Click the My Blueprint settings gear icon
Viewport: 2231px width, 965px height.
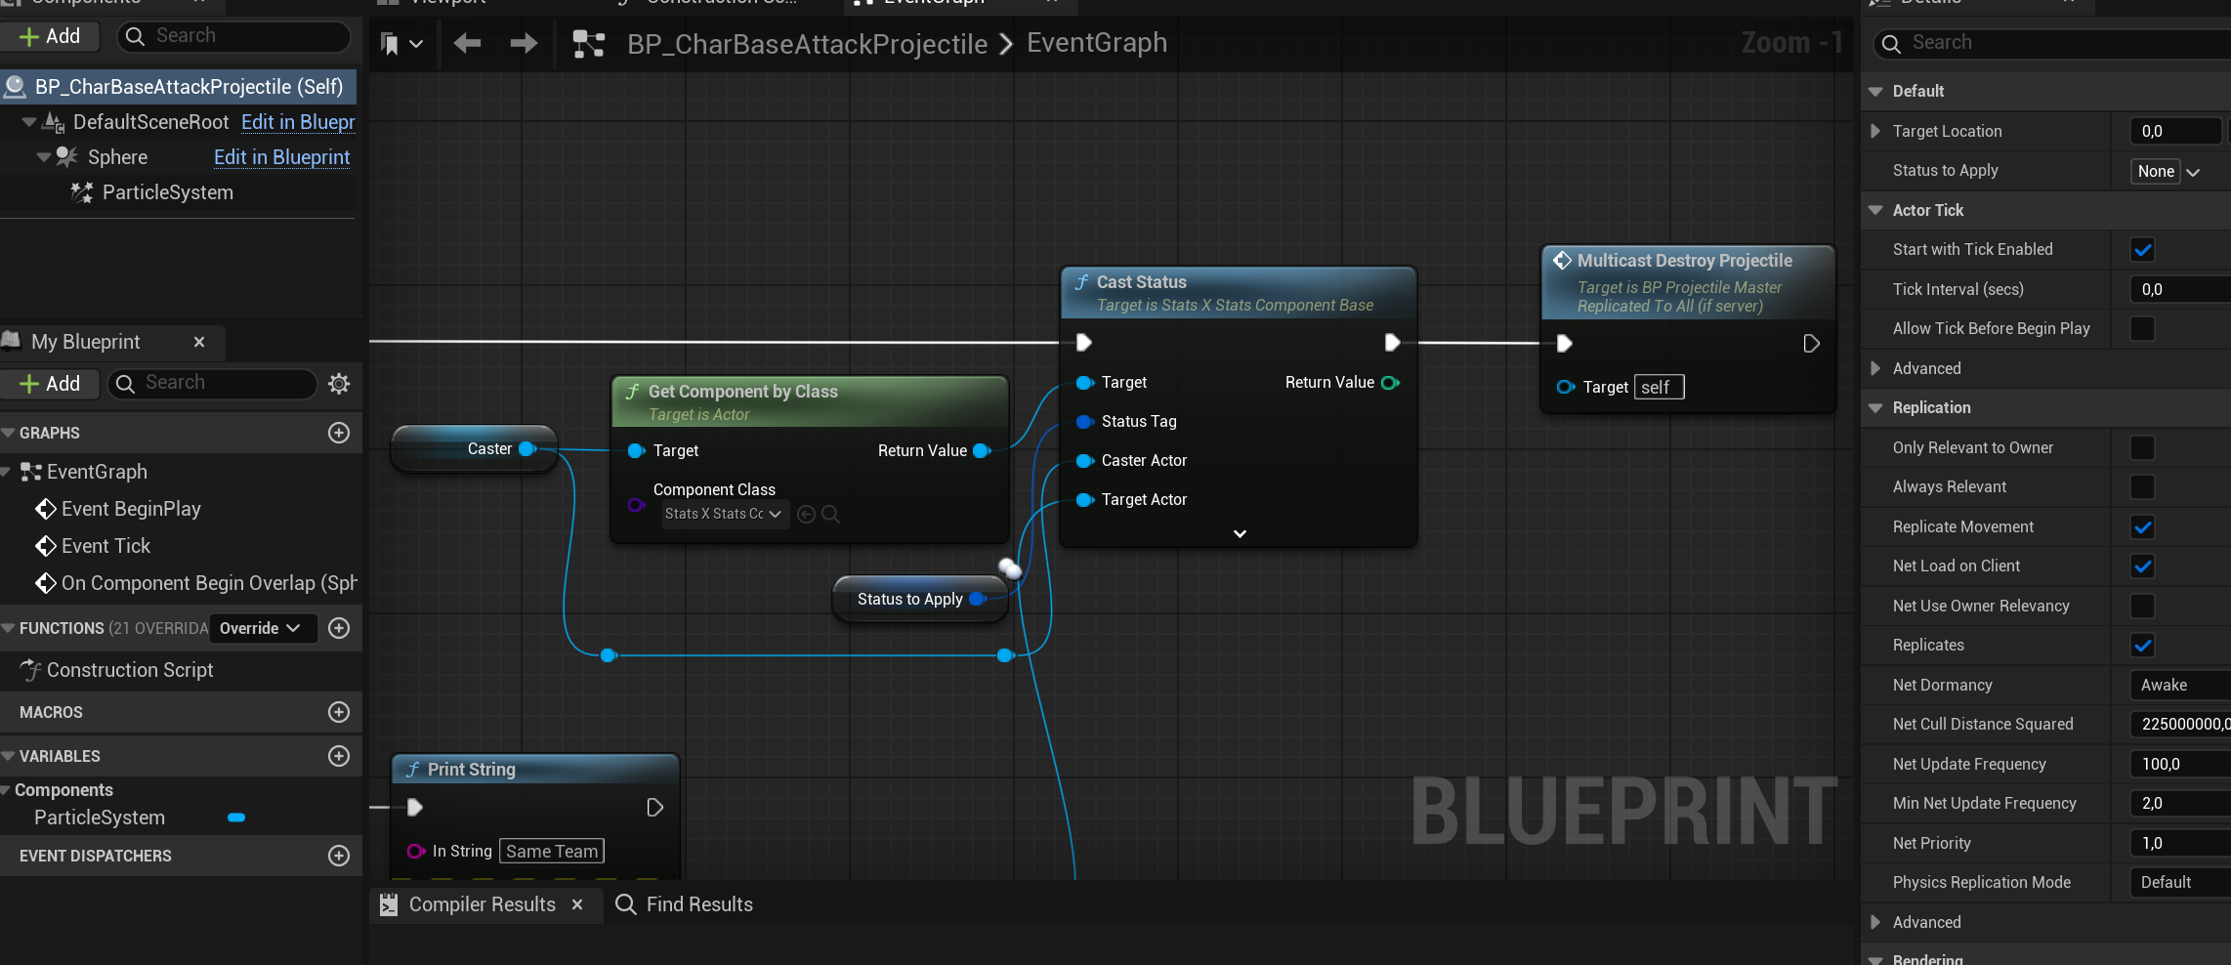tap(339, 384)
